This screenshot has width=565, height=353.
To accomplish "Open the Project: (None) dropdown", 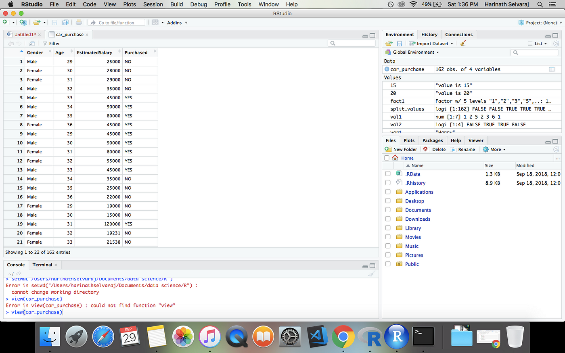I will pos(540,23).
